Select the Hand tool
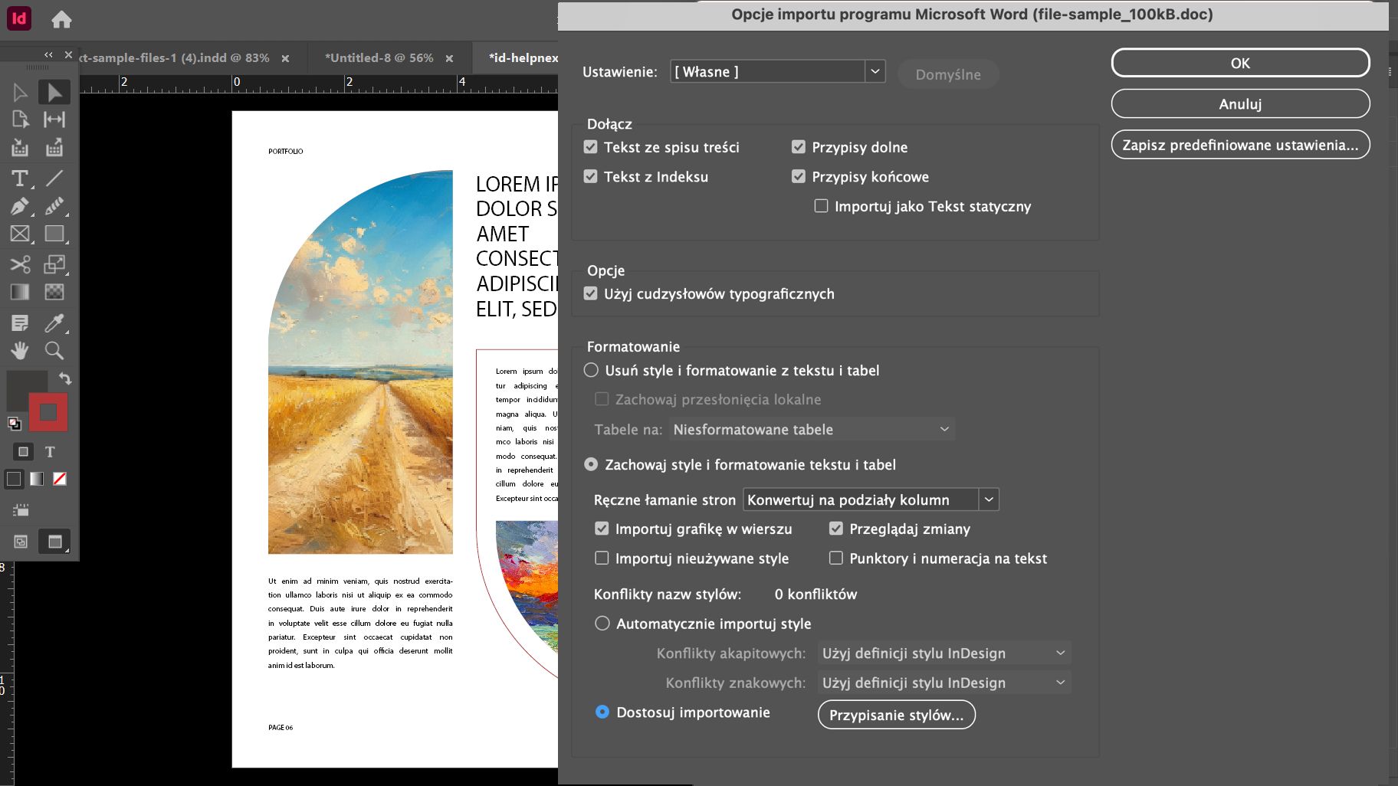The width and height of the screenshot is (1398, 786). 20,350
